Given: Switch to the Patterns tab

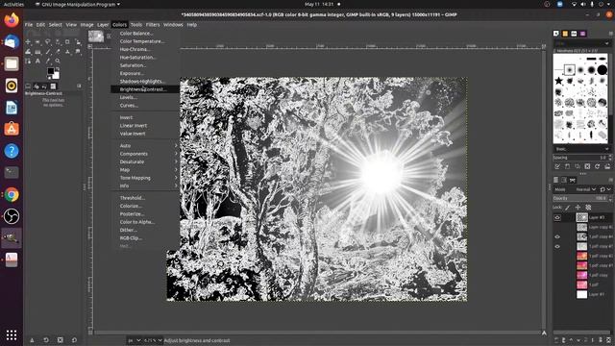Looking at the screenshot, I should click(x=565, y=34).
